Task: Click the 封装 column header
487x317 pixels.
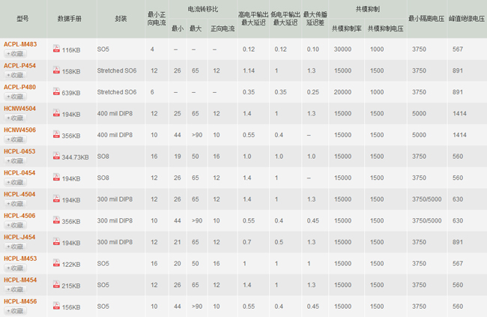Action: click(x=121, y=19)
